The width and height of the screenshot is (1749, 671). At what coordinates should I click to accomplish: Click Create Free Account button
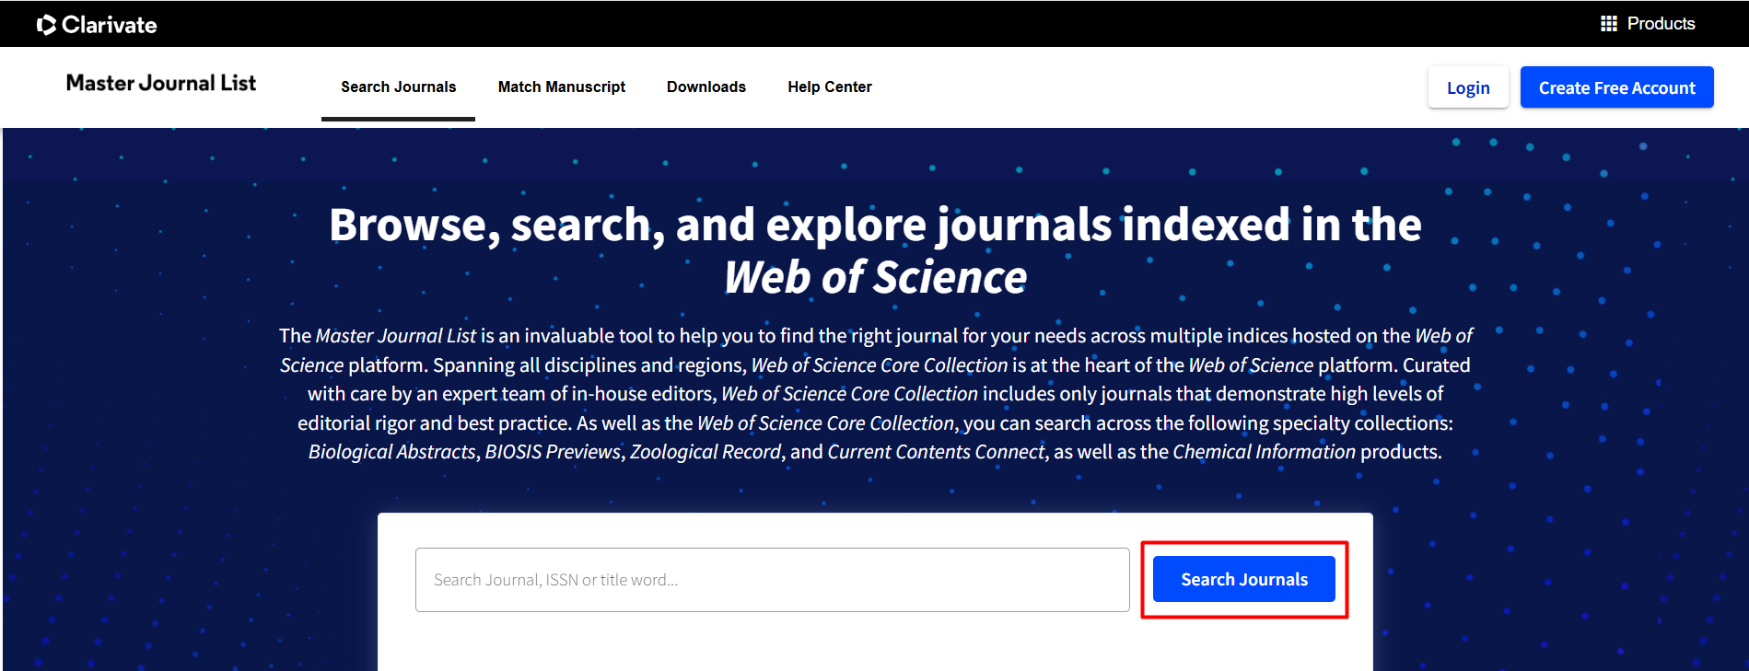[1616, 87]
